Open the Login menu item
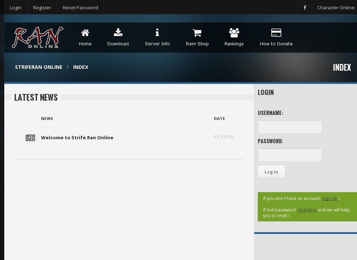The width and height of the screenshot is (357, 260). [16, 7]
